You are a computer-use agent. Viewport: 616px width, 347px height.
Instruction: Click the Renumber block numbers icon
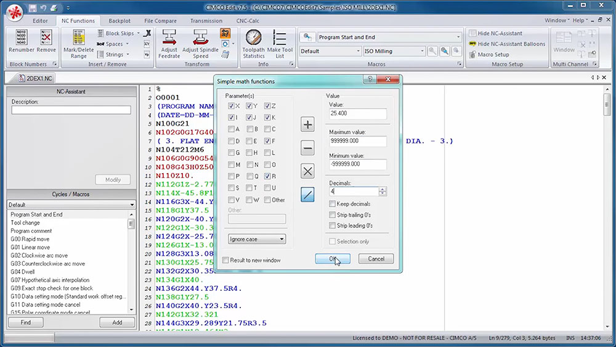[21, 38]
